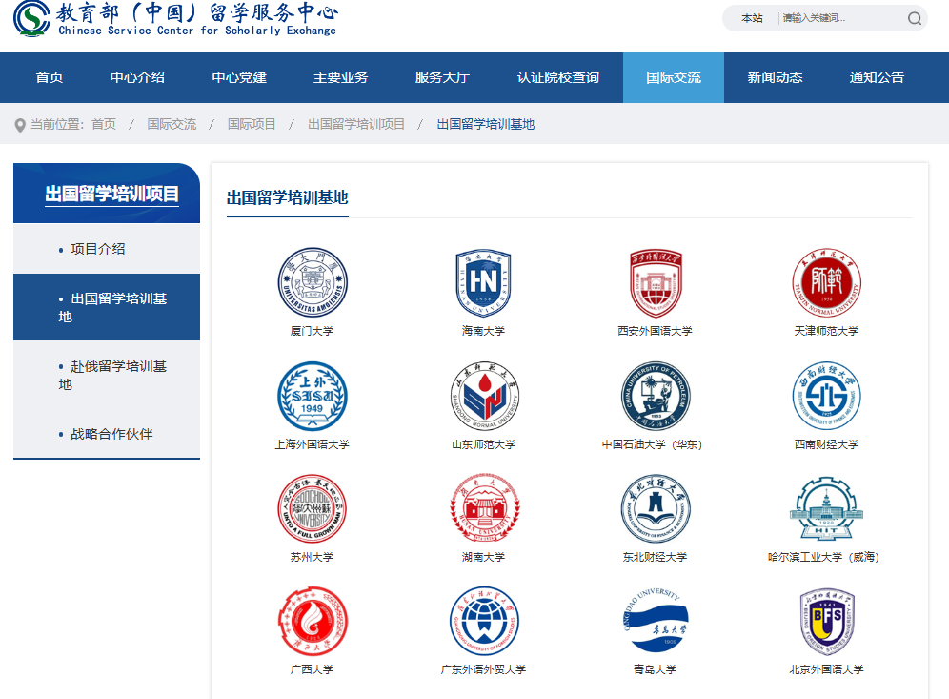Select the 西南财经大学 blue logo
Viewport: 949px width, 699px height.
click(x=826, y=396)
